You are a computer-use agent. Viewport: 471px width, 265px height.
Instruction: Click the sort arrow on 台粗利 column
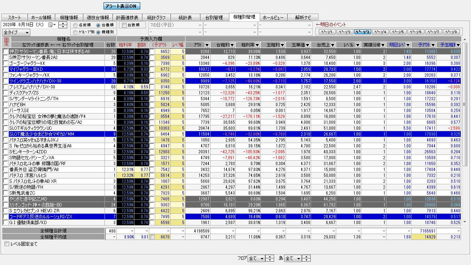(x=232, y=45)
